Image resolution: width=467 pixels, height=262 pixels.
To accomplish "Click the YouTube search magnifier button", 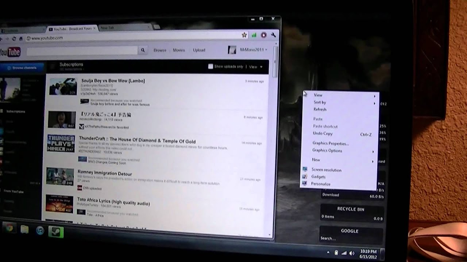I will [143, 50].
